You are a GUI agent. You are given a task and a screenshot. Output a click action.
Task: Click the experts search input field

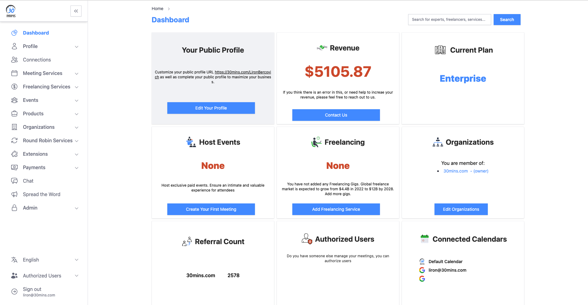449,20
